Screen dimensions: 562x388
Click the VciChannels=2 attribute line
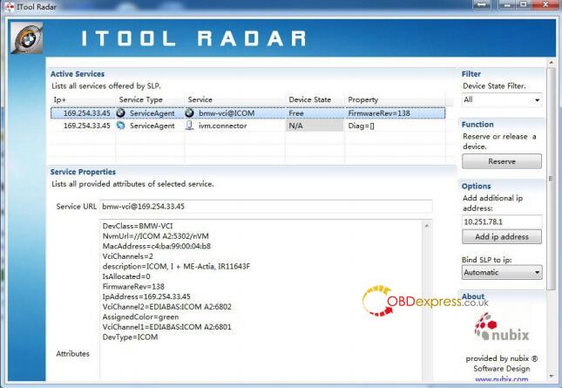click(127, 256)
